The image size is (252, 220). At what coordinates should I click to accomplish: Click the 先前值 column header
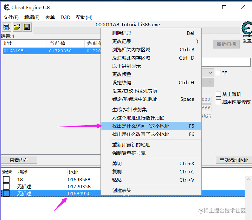93,43
